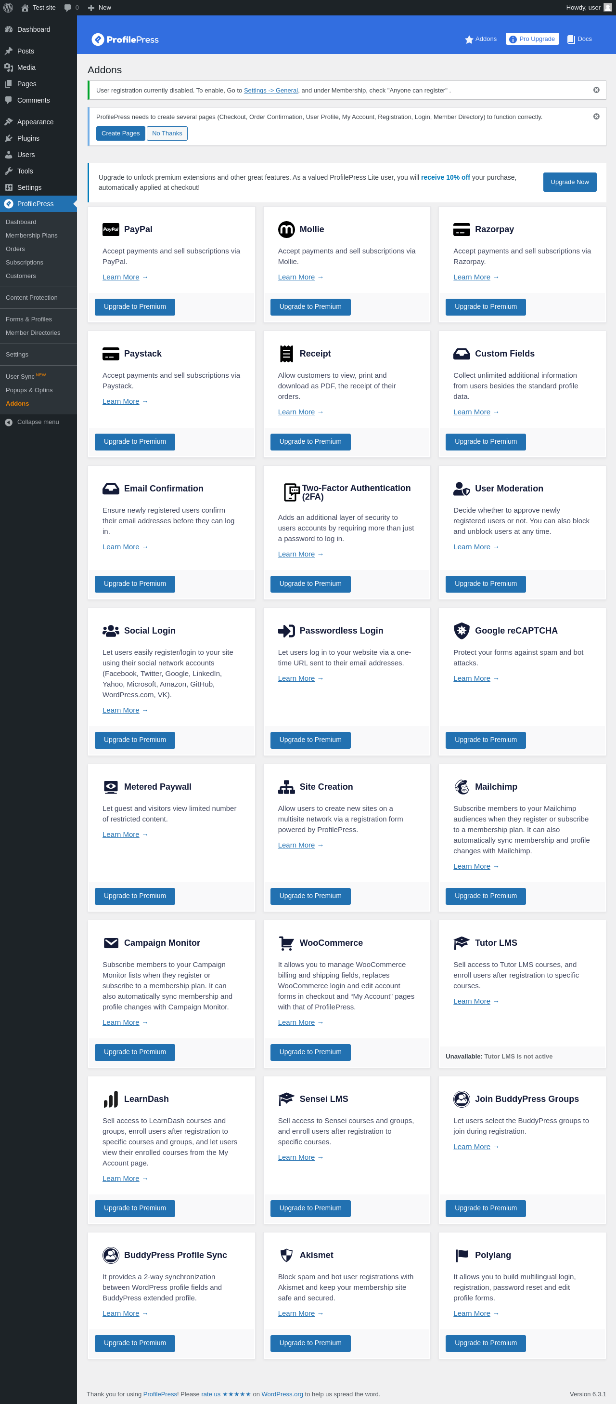Click the Polylang flag icon

[462, 1255]
